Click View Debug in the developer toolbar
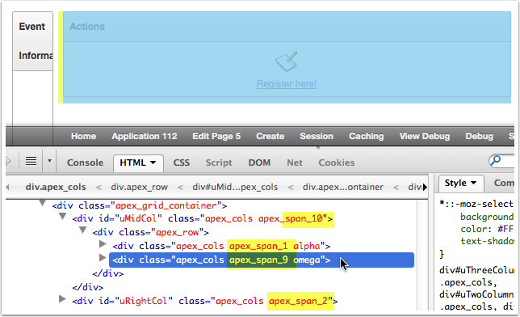 (x=425, y=136)
